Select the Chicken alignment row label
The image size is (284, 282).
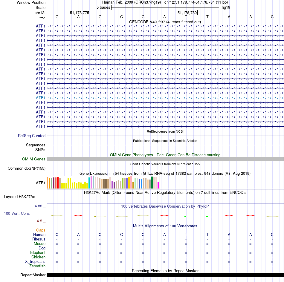pos(38,257)
